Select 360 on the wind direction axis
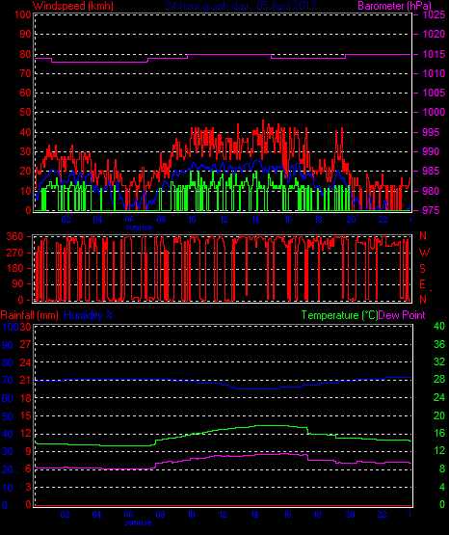Image resolution: width=449 pixels, height=535 pixels. [x=15, y=236]
